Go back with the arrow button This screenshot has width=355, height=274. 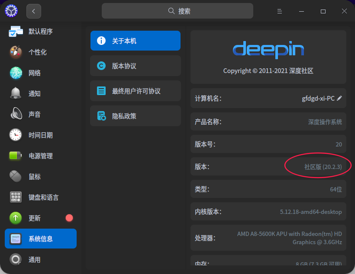coord(34,11)
